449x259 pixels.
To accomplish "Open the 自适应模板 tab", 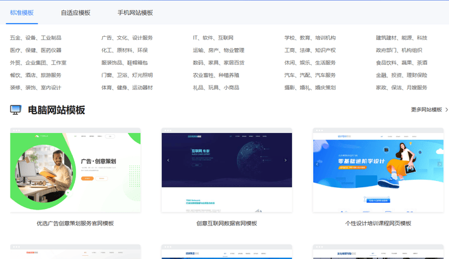I will (75, 12).
